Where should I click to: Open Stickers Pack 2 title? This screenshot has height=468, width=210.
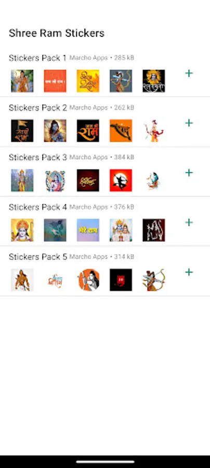click(x=37, y=108)
